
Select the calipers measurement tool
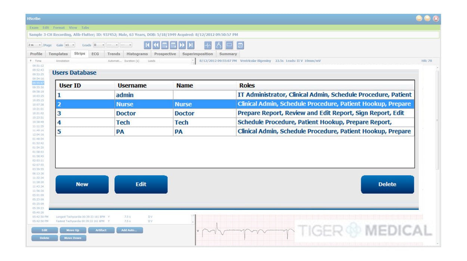218,45
